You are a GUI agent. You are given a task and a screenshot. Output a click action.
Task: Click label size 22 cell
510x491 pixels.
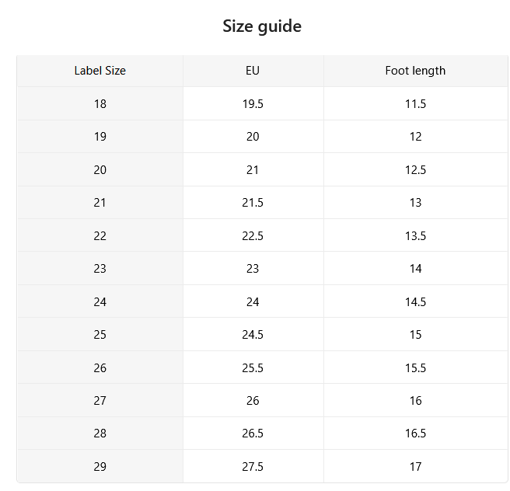pos(100,235)
